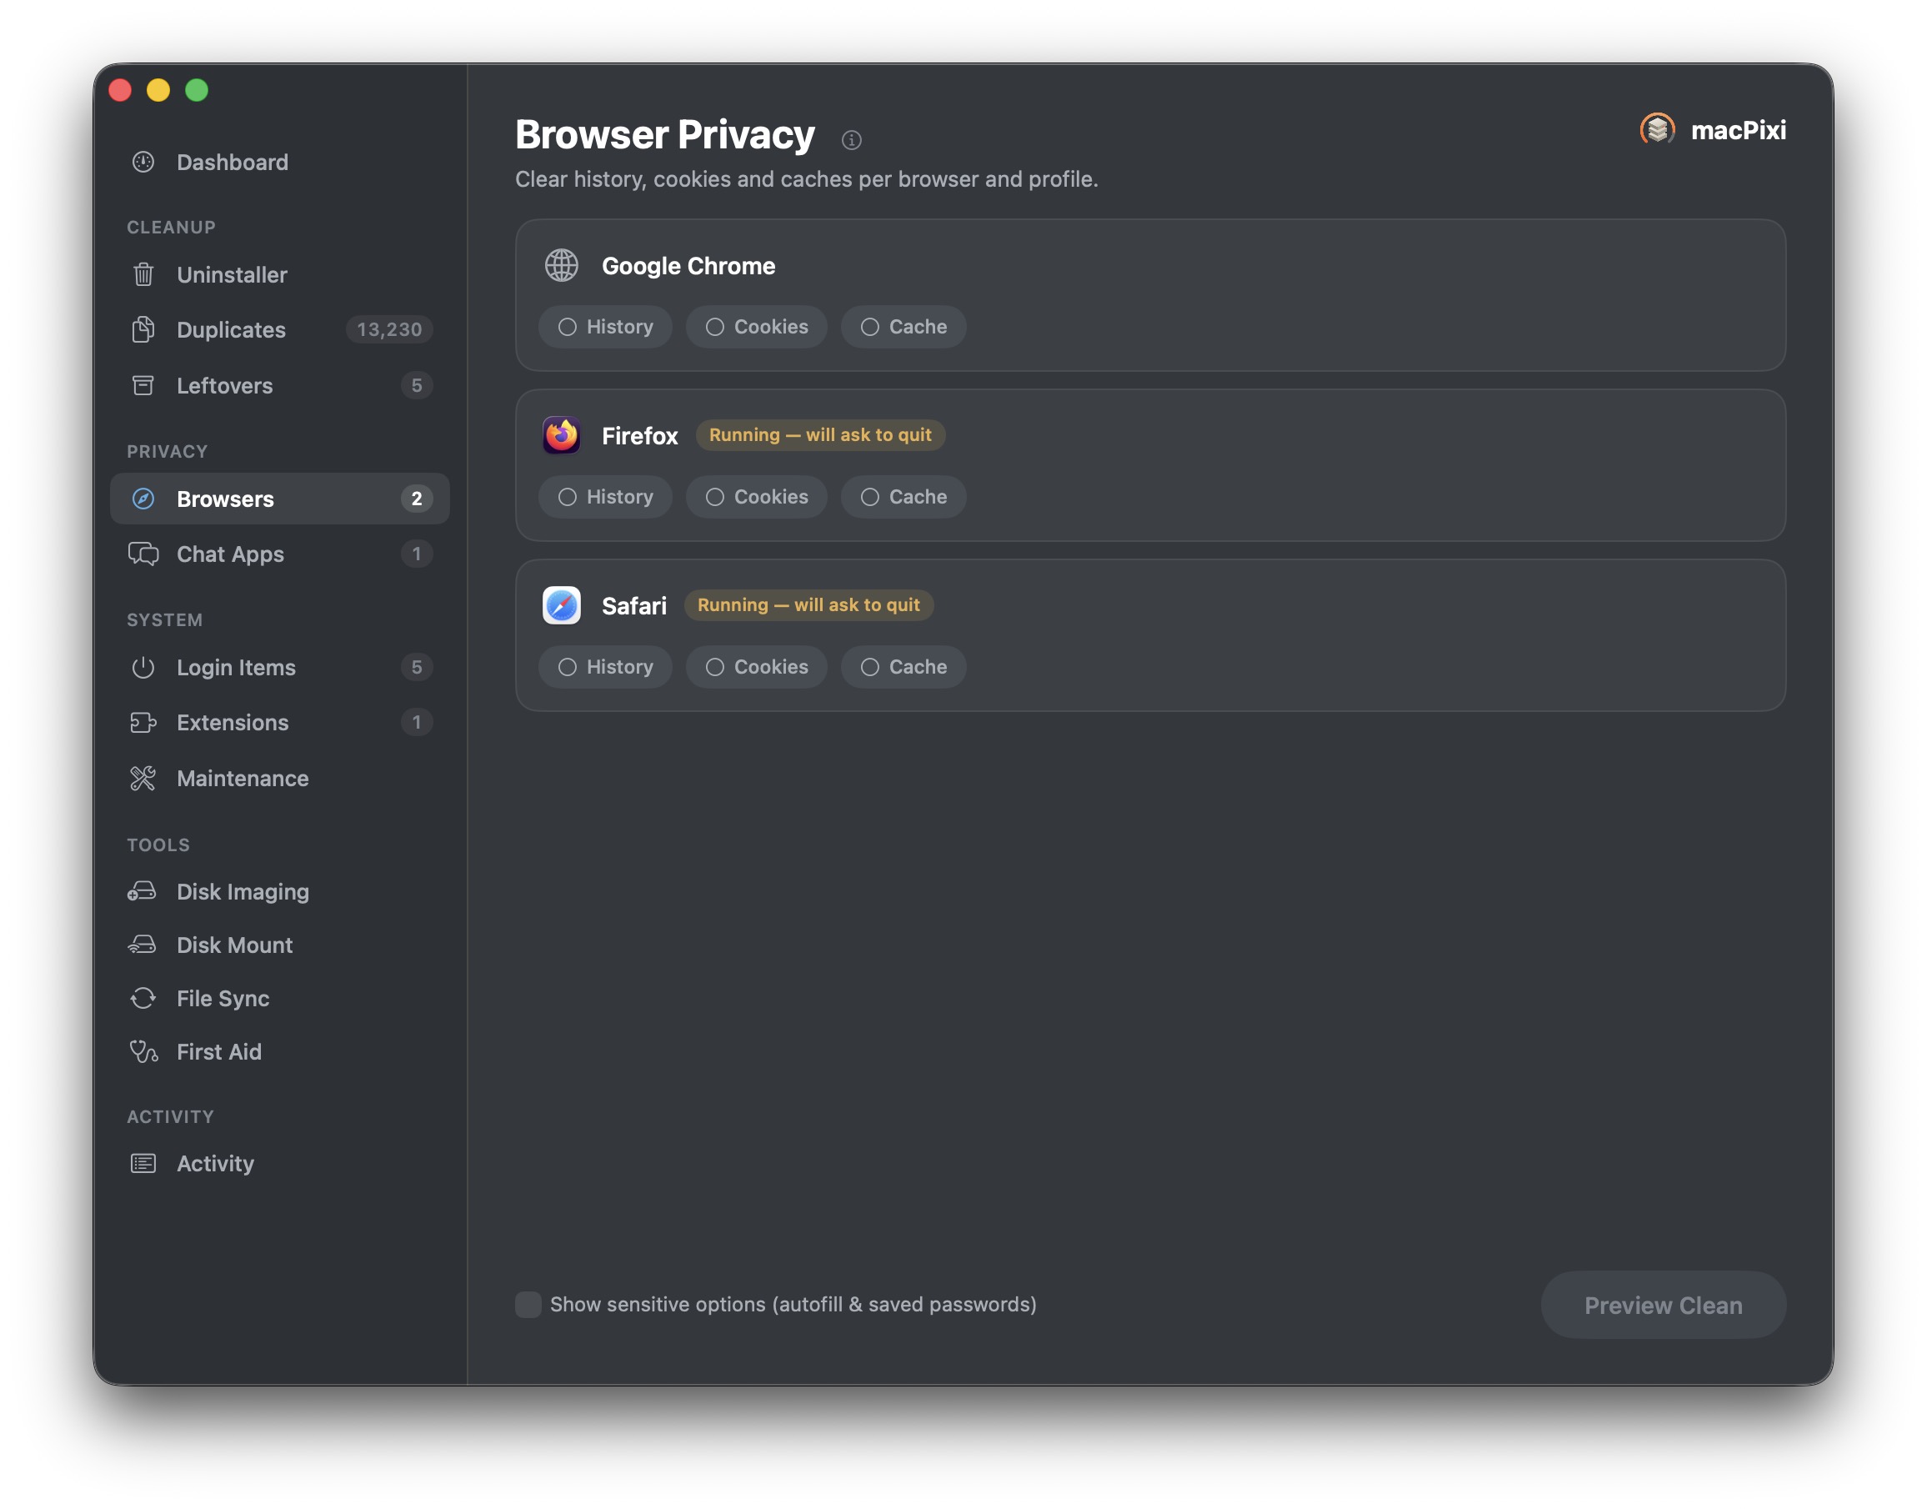Viewport: 1927px width, 1509px height.
Task: Click the Duplicates documents icon
Action: pos(143,329)
